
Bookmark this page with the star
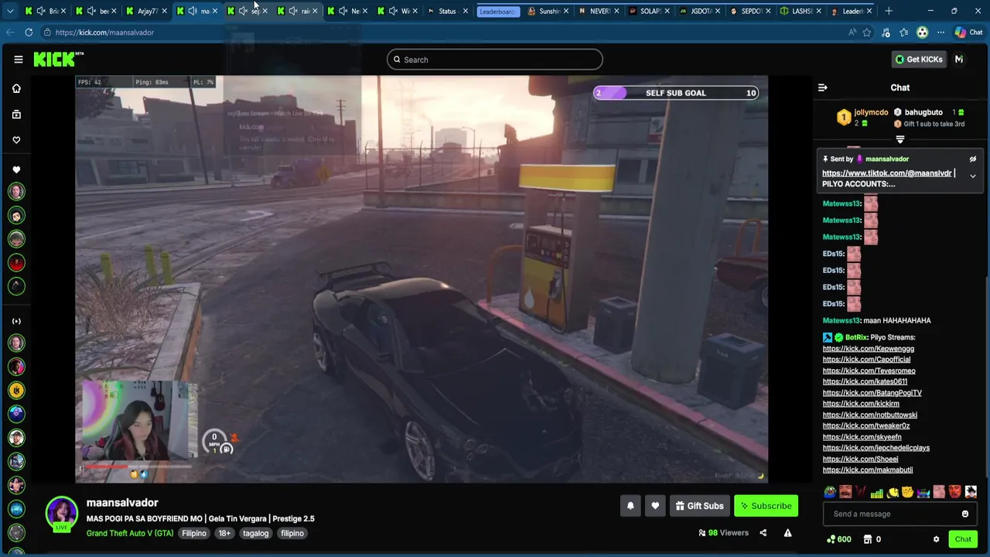tap(867, 32)
